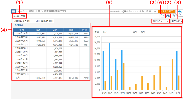The width and height of the screenshot is (183, 99).
Task: Open the 前年同月 comparison dropdown
Action: click(177, 21)
